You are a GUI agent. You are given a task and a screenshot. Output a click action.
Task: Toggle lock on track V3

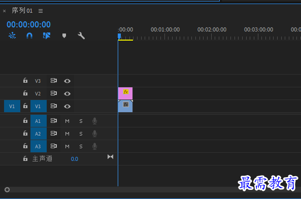[25, 81]
